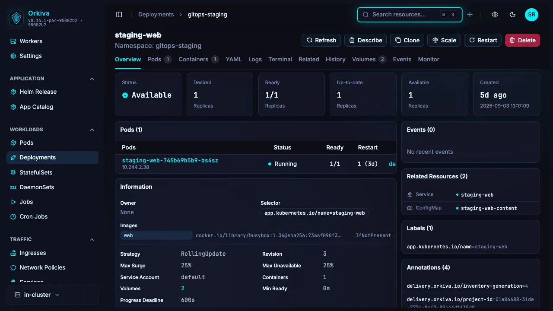Open the Scale dialog

(444, 40)
